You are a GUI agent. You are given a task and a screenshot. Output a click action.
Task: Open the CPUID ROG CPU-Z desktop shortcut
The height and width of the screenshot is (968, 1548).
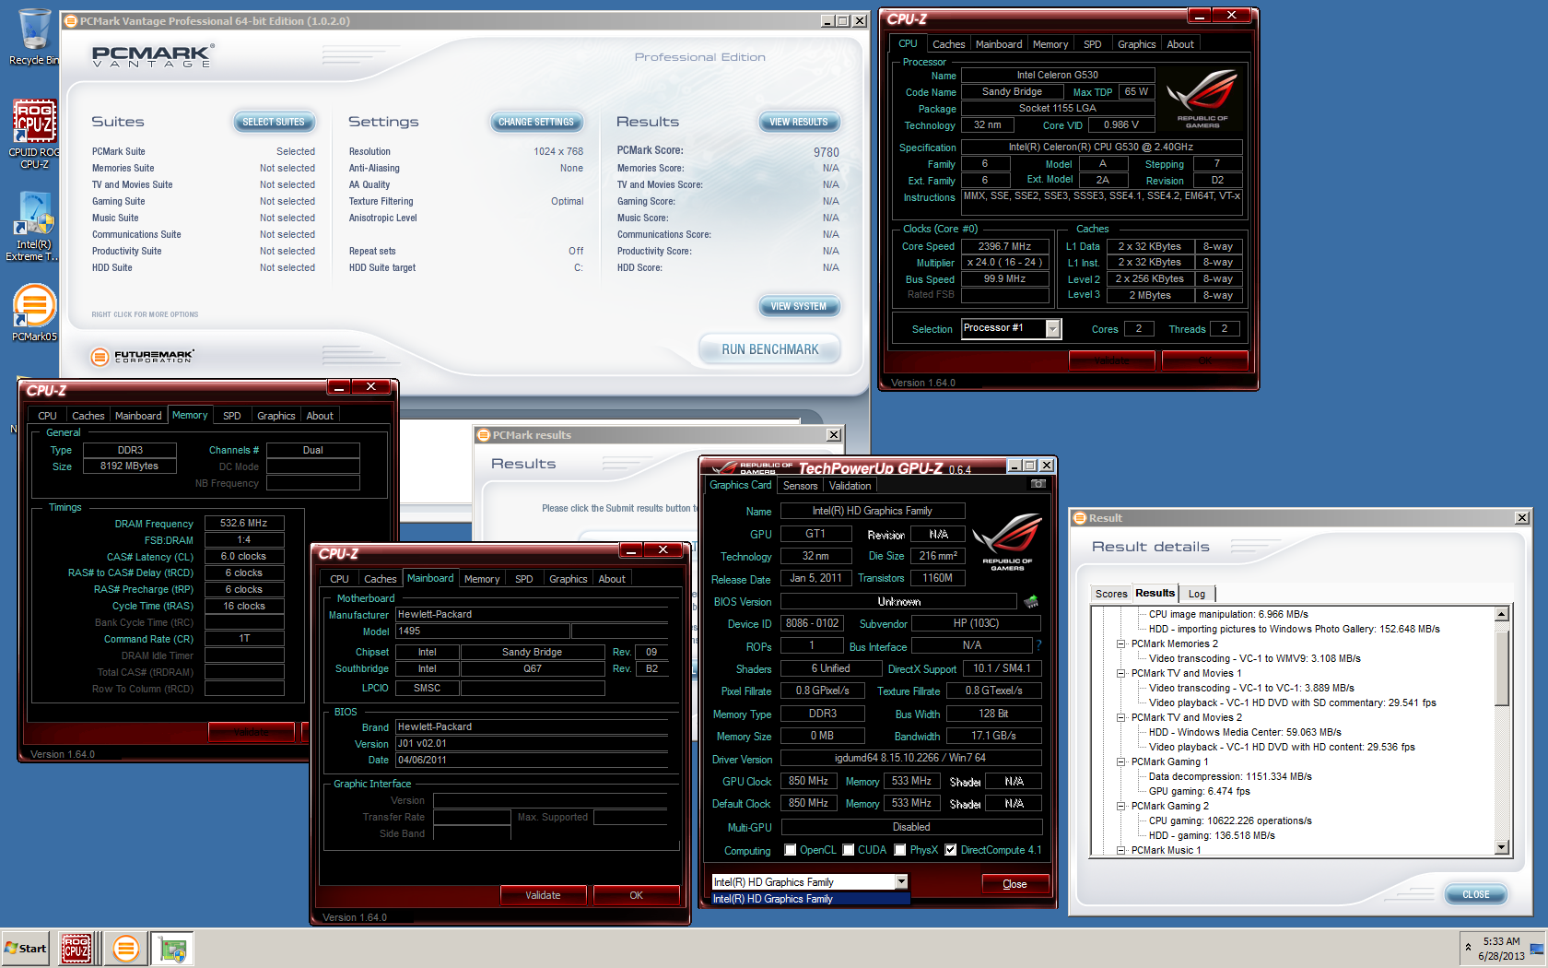point(34,135)
